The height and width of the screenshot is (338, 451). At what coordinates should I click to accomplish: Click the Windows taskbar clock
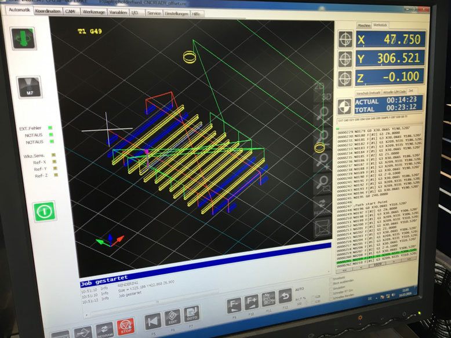click(x=406, y=292)
